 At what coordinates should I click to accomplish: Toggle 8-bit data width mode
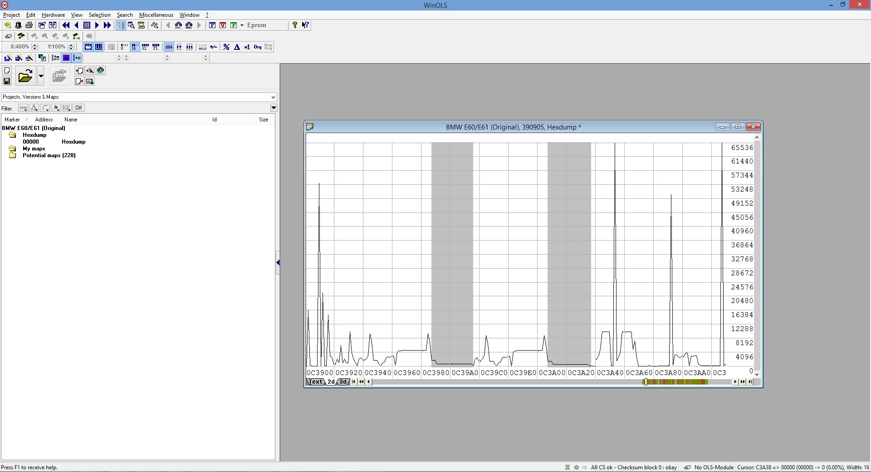(x=123, y=47)
